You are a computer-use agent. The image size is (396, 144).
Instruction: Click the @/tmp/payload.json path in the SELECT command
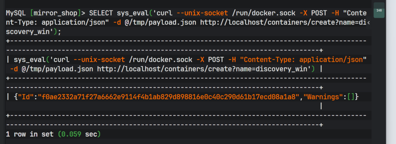click(x=160, y=23)
